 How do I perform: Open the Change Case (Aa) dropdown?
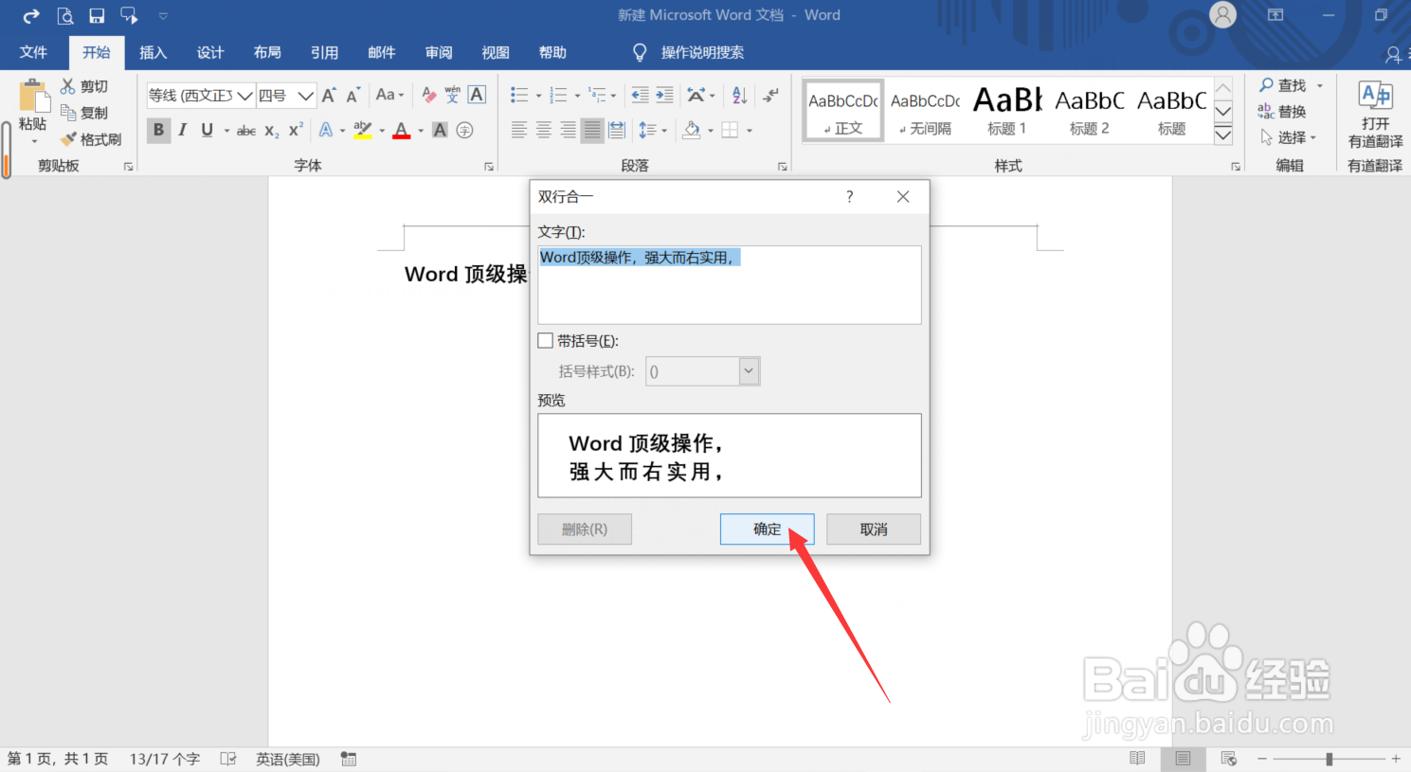point(389,95)
